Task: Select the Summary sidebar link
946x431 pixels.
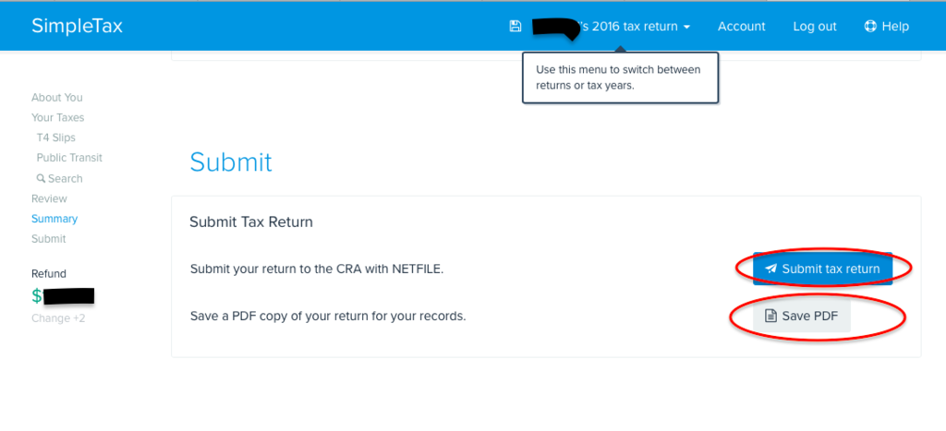Action: [55, 219]
